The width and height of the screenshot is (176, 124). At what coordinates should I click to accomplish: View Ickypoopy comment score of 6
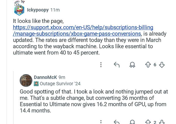coord(155,65)
